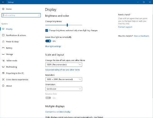The height and width of the screenshot is (118, 153).
Task: Open the Landscape orientation dropdown
Action: (x=64, y=89)
